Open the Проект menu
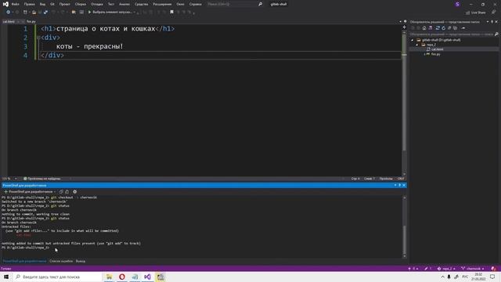 (x=64, y=4)
